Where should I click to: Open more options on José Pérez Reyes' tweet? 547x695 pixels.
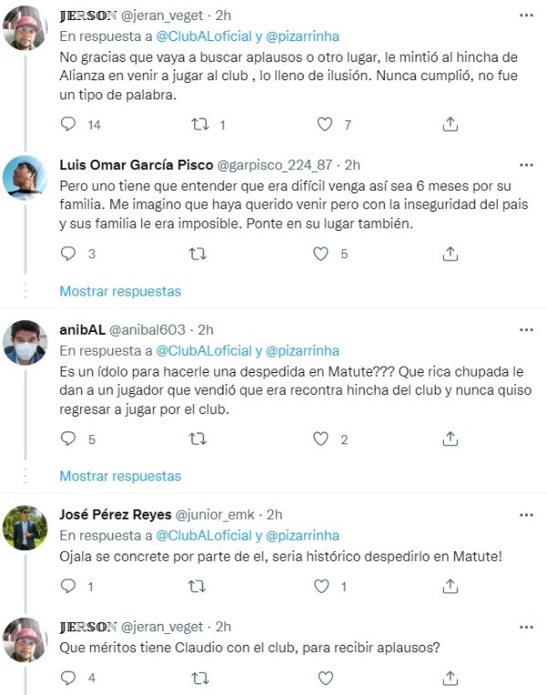click(527, 514)
